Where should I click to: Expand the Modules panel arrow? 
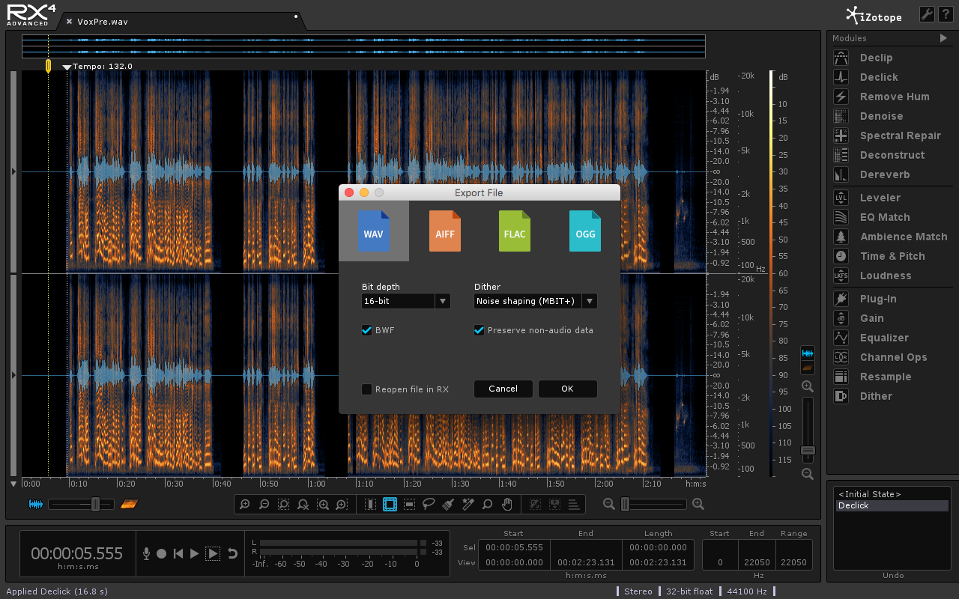coord(943,38)
